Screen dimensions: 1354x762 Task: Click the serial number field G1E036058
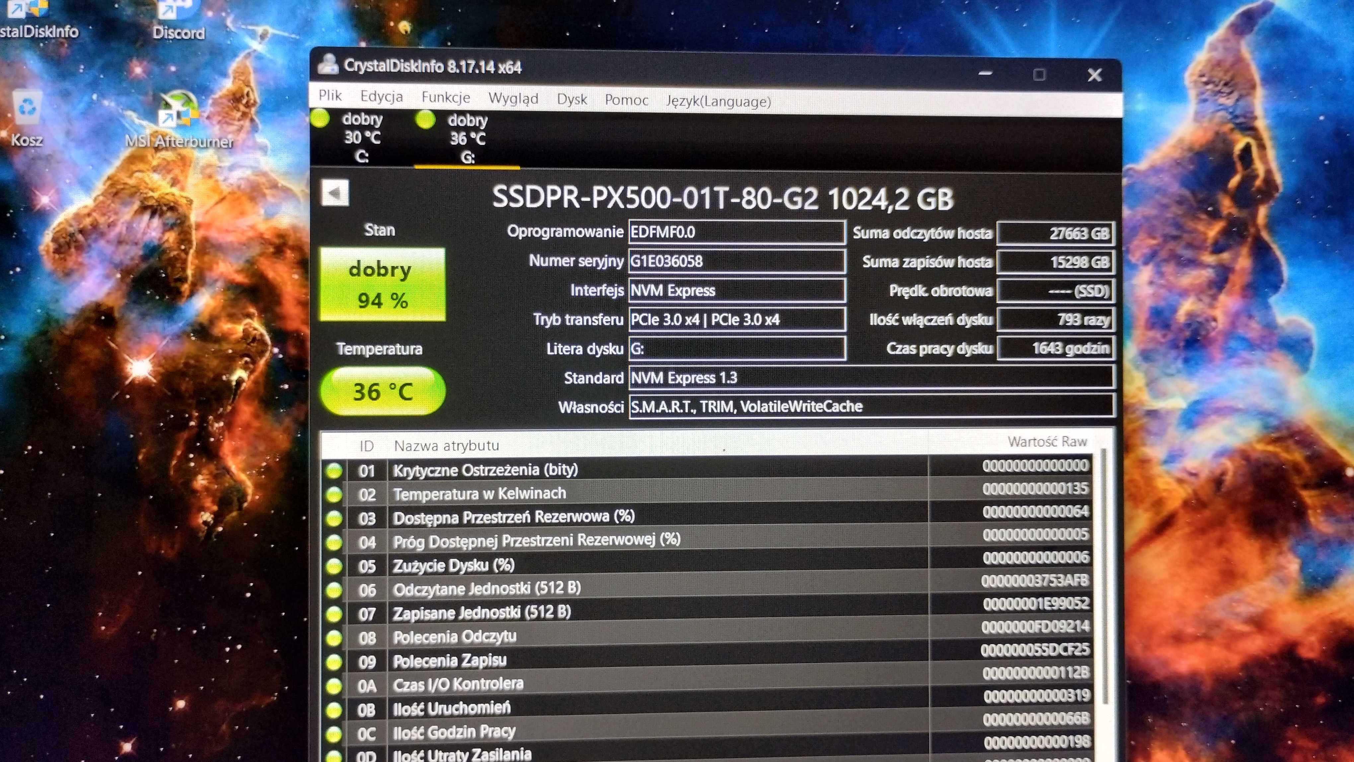pyautogui.click(x=737, y=261)
